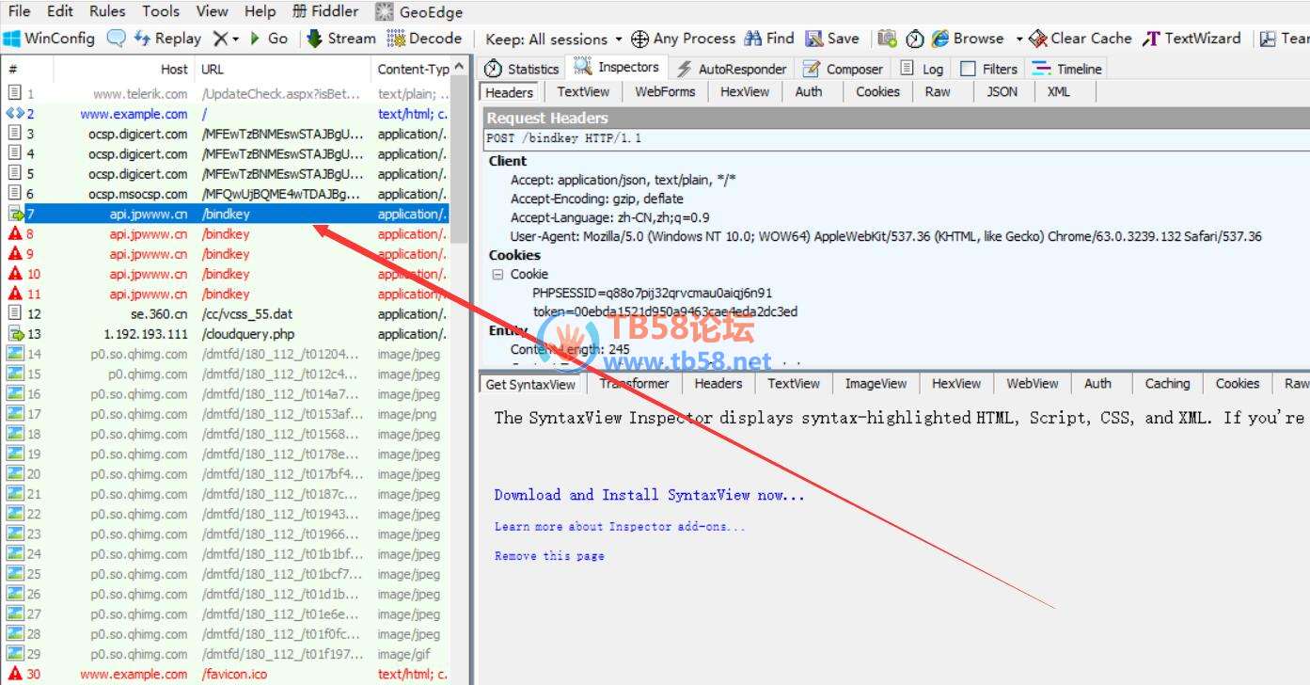The height and width of the screenshot is (685, 1310).
Task: Sort sessions by the Host column header
Action: [174, 70]
